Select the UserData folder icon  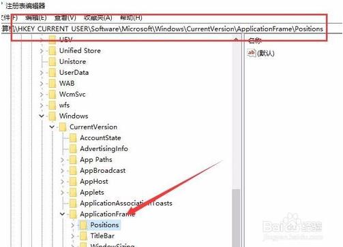pyautogui.click(x=53, y=73)
